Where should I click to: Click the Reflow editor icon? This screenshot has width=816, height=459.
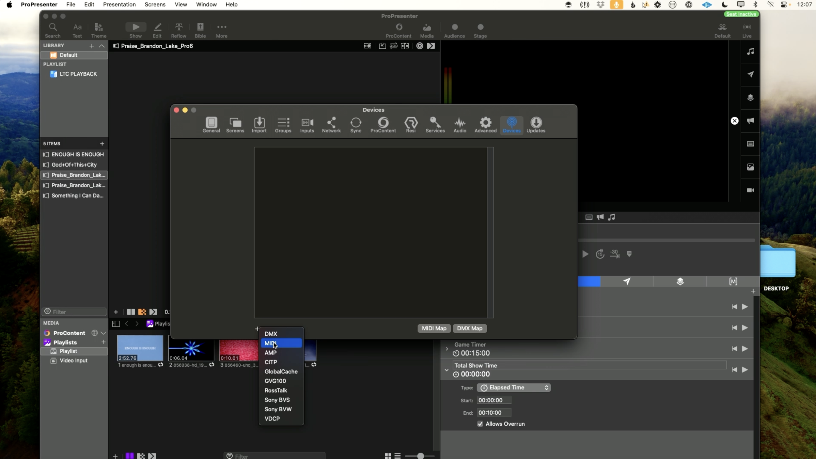(x=179, y=27)
